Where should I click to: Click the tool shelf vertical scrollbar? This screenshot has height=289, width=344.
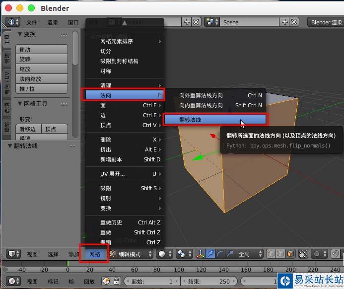[75, 48]
